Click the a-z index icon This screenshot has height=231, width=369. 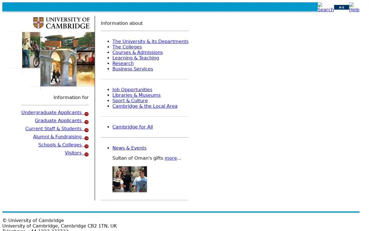[x=341, y=7]
